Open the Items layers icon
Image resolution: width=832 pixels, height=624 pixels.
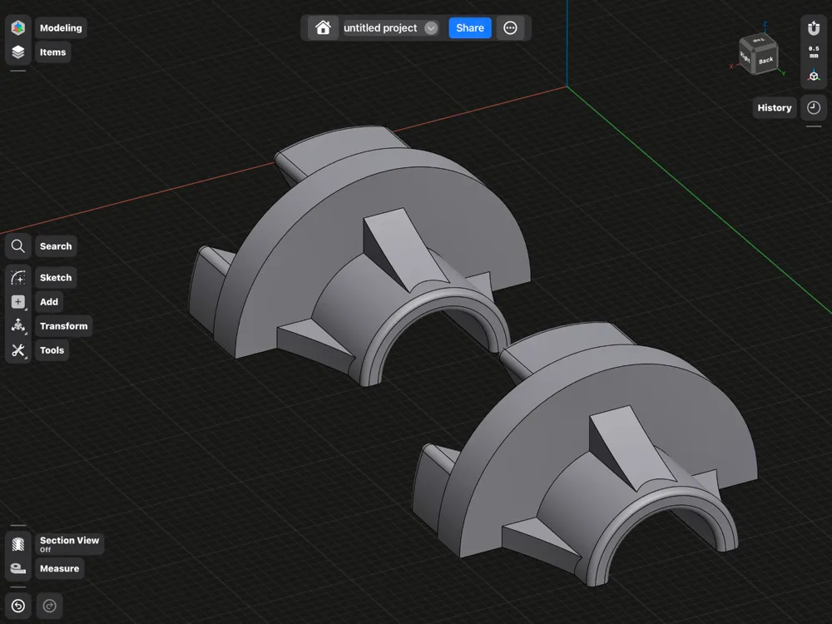tap(18, 52)
